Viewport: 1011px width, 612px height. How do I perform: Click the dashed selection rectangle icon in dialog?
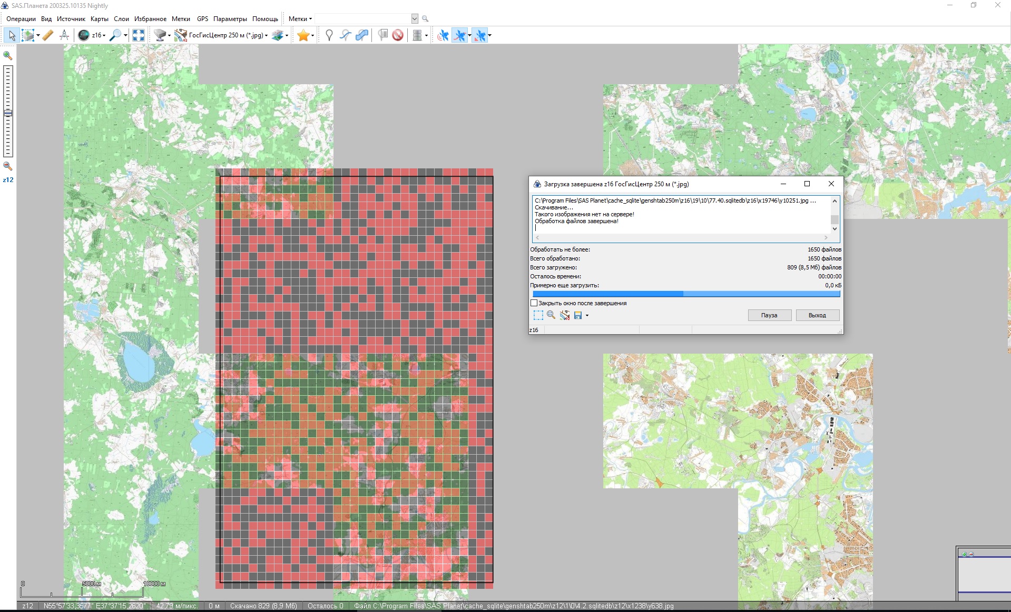538,315
